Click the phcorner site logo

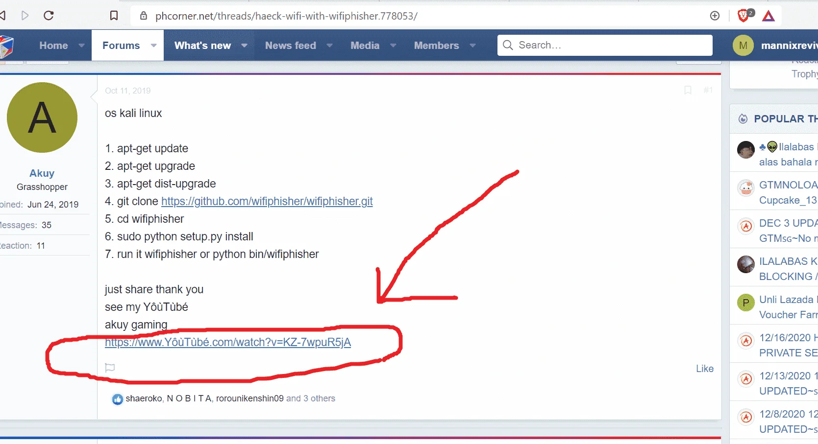tap(6, 47)
